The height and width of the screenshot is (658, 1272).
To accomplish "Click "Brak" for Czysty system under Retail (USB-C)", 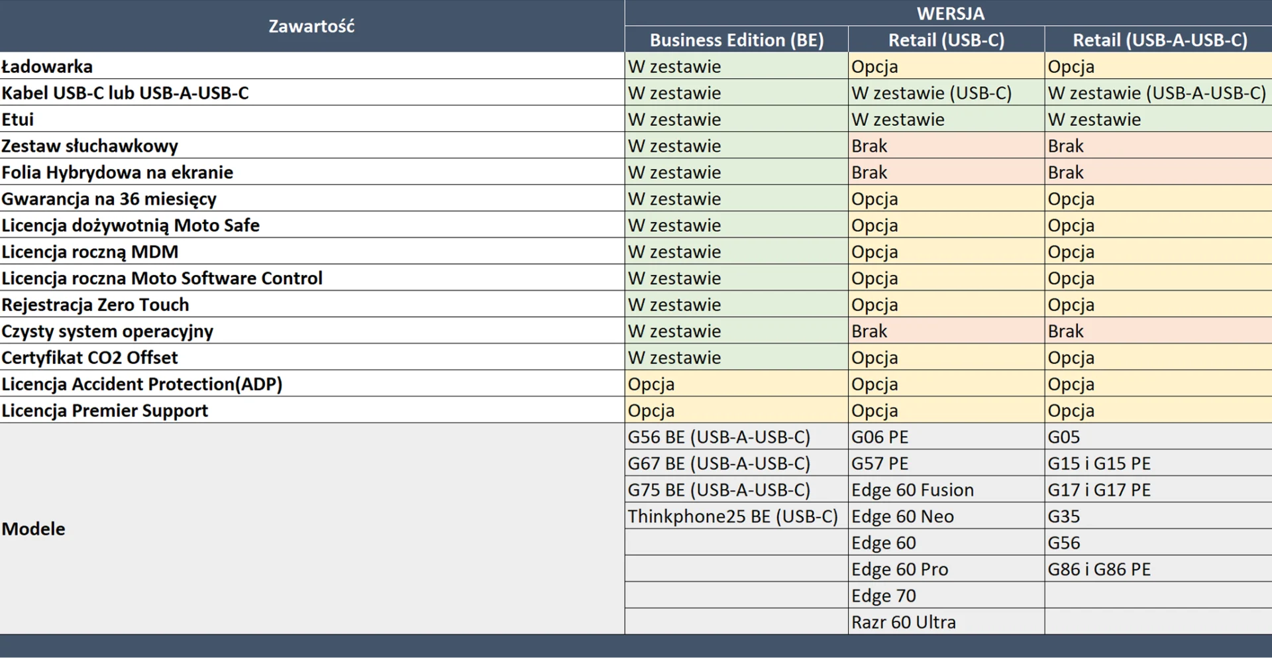I will (x=947, y=331).
